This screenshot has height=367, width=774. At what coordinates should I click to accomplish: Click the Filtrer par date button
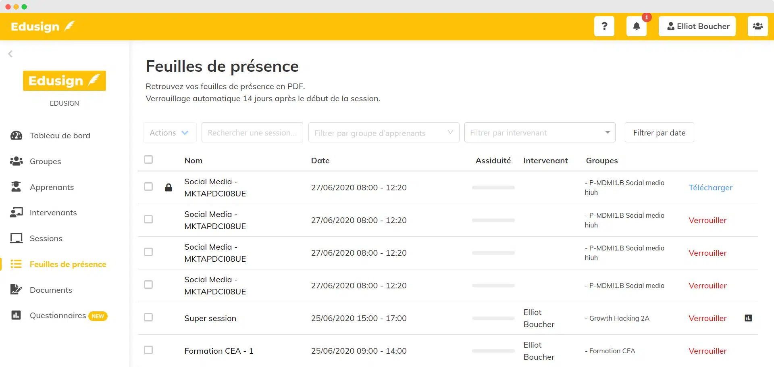[x=659, y=132]
